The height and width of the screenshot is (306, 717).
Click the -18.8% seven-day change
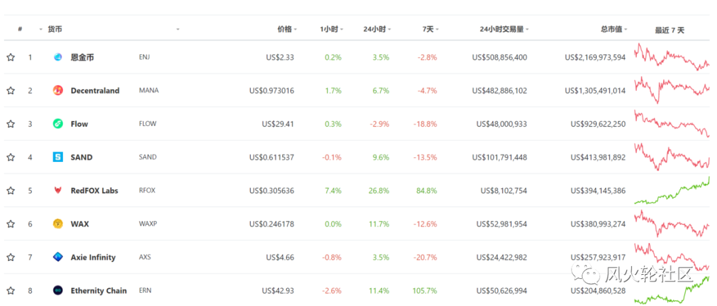click(426, 124)
